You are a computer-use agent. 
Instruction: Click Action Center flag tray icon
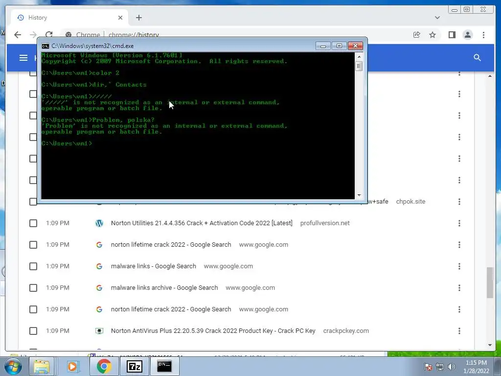click(x=428, y=367)
